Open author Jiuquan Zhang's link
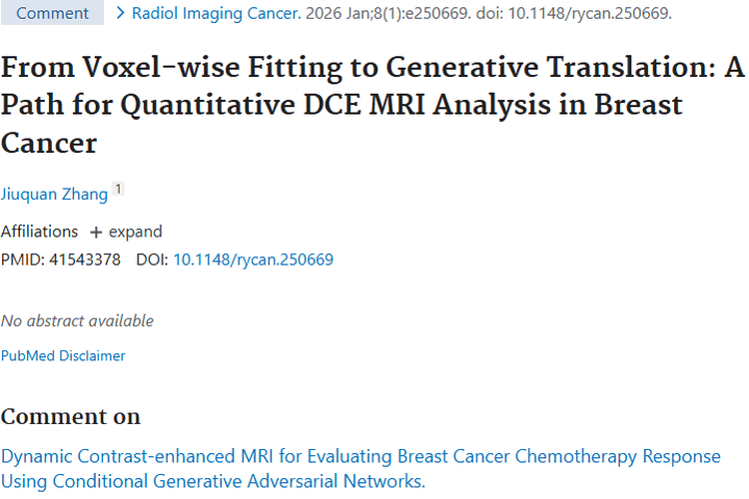749x499 pixels. [x=54, y=191]
